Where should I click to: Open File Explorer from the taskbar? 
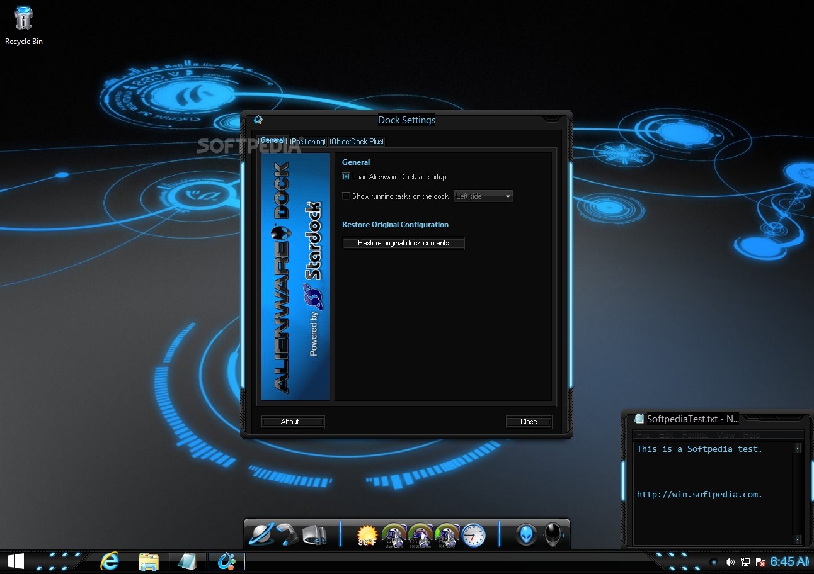149,561
